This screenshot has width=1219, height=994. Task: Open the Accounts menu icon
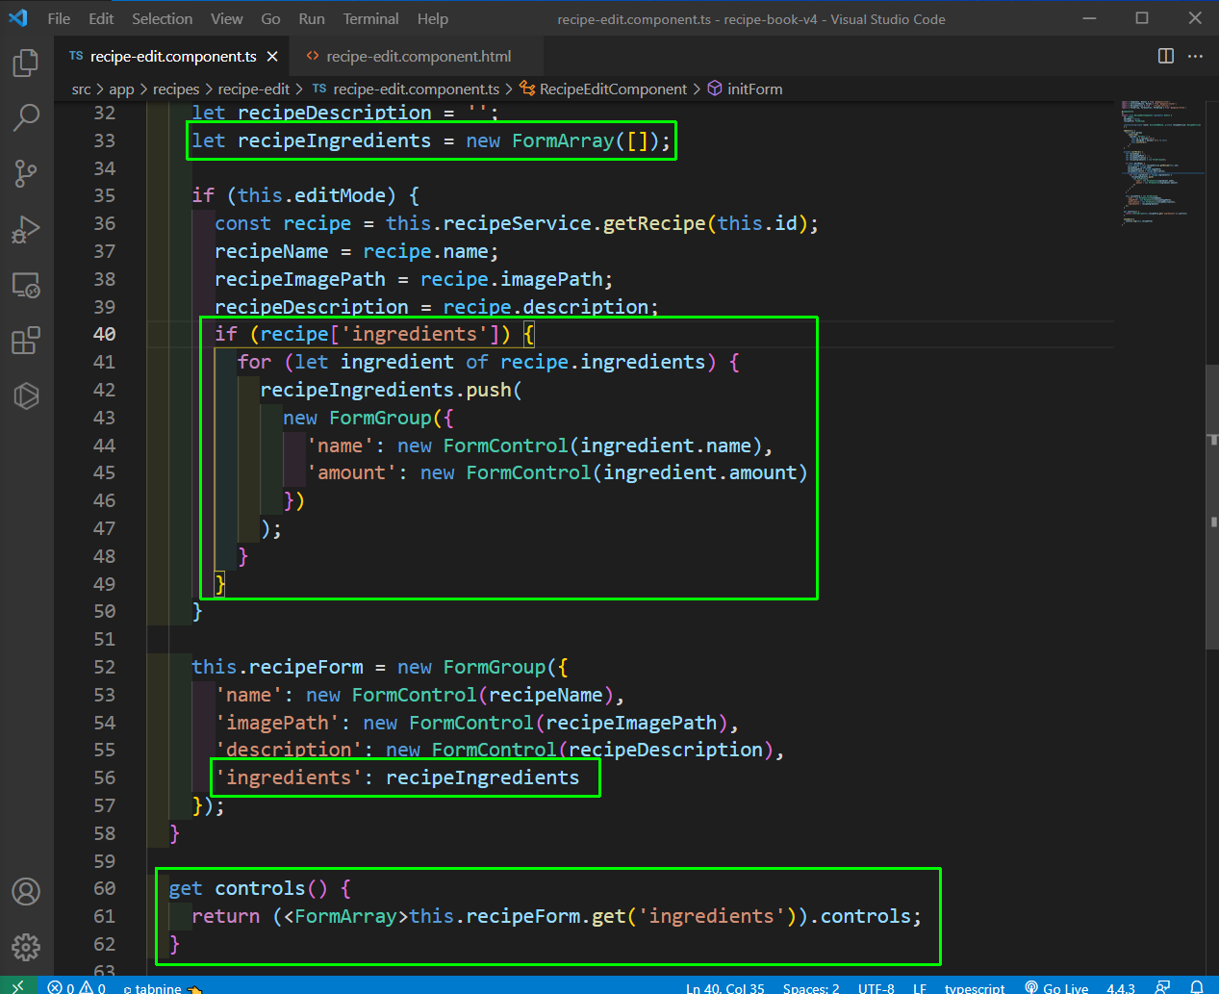pyautogui.click(x=26, y=891)
